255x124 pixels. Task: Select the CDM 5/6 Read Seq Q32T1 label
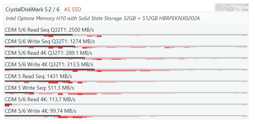pos(49,30)
